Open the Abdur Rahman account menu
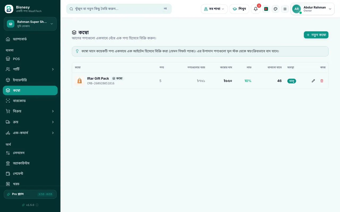Image resolution: width=340 pixels, height=212 pixels. click(x=312, y=9)
